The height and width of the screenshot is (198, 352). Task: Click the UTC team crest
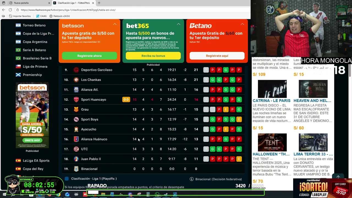(76, 149)
